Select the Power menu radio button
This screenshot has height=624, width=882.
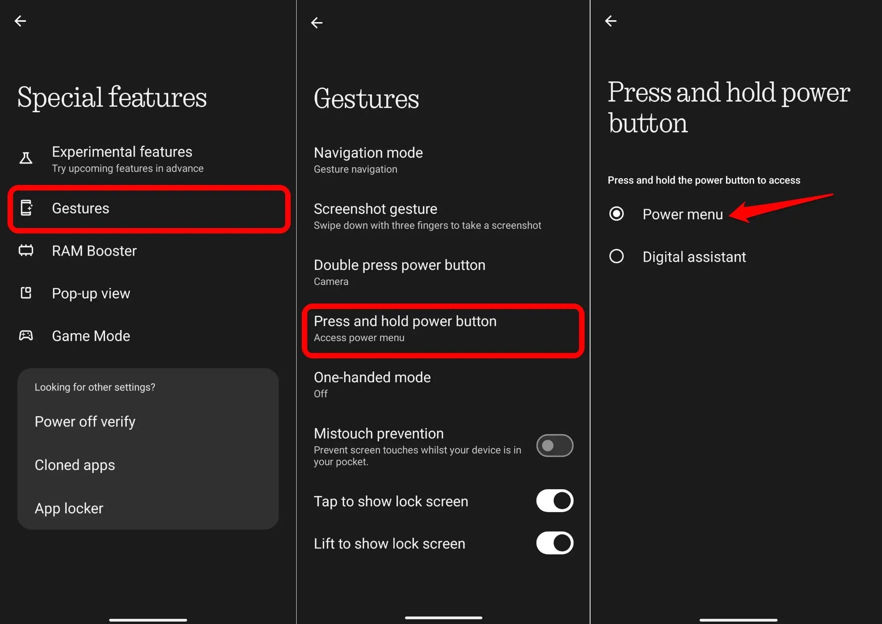coord(617,214)
